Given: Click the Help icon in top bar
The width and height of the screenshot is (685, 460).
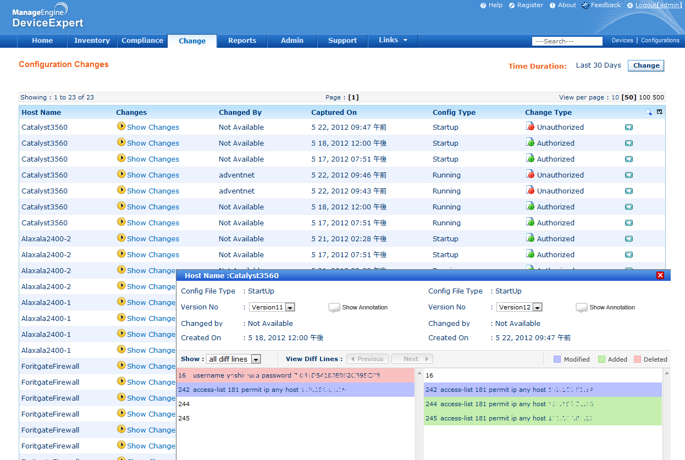Looking at the screenshot, I should (x=483, y=5).
